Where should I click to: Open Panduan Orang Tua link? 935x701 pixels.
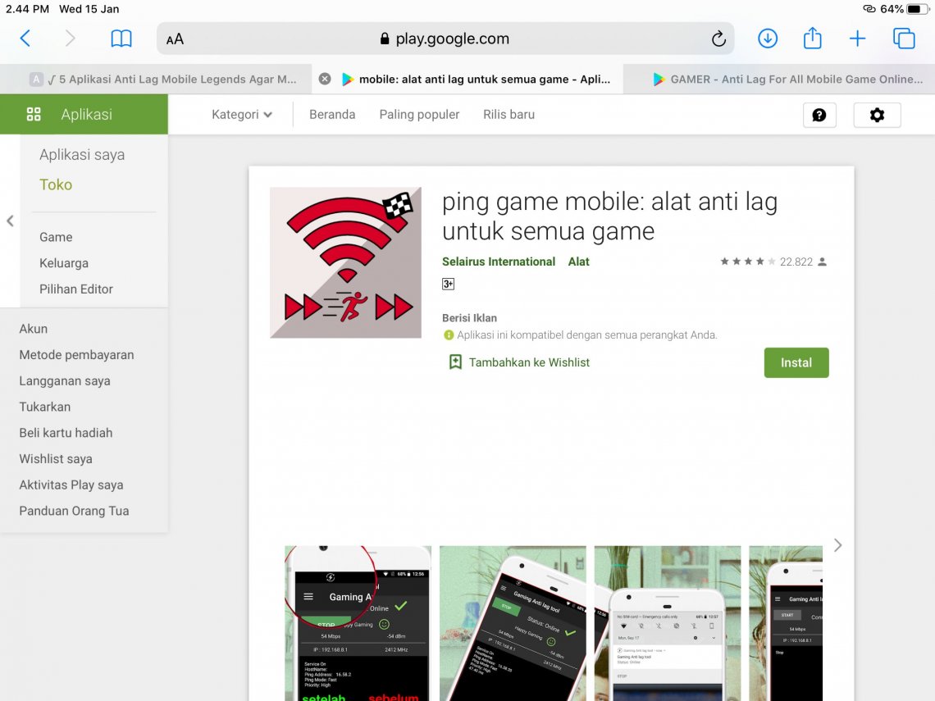tap(74, 512)
